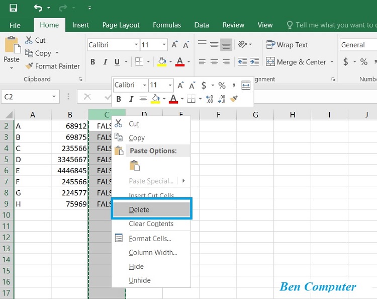Choose Delete from the context menu

tap(151, 209)
